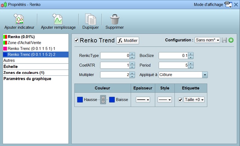This screenshot has height=146, width=240.
Task: Click the BoxSize value field
Action: [173, 56]
